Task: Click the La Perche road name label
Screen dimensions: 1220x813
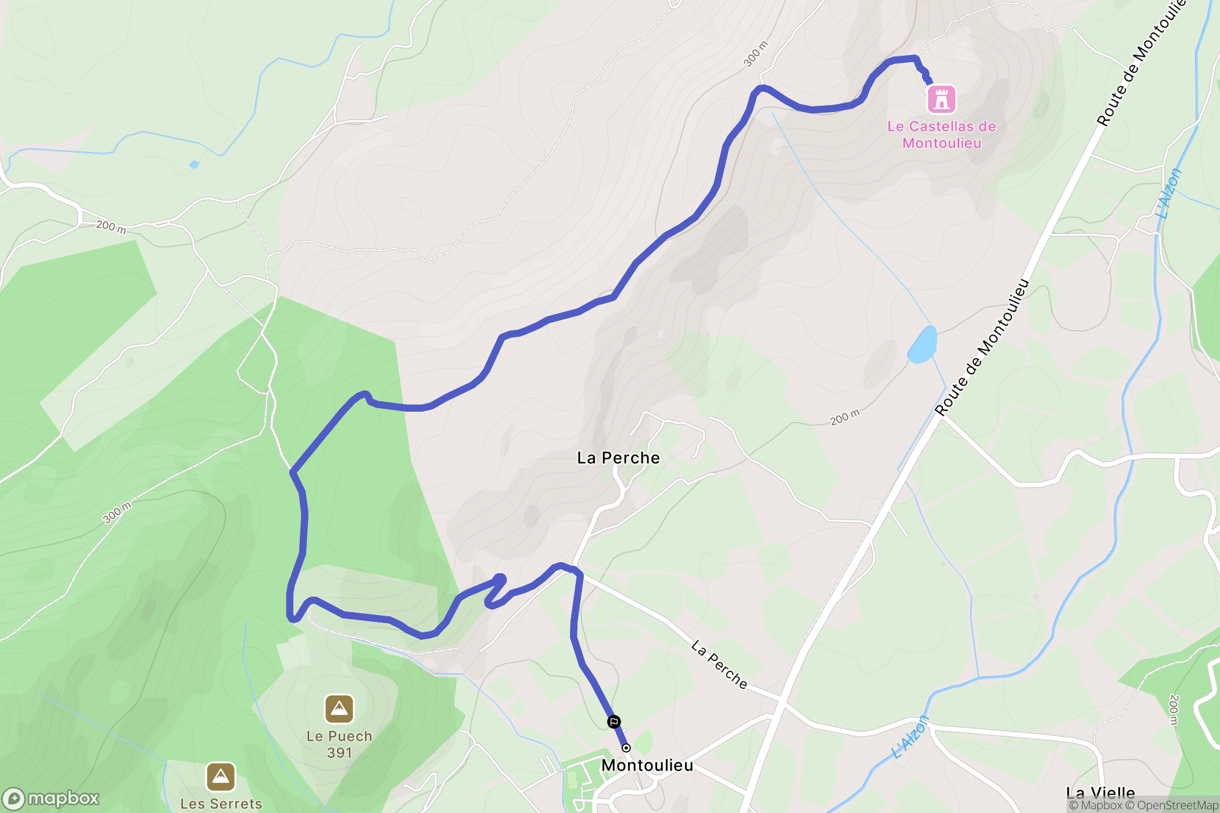Action: (719, 664)
